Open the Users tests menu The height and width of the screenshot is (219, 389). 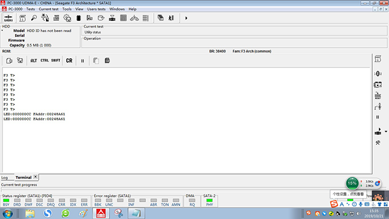pos(96,9)
